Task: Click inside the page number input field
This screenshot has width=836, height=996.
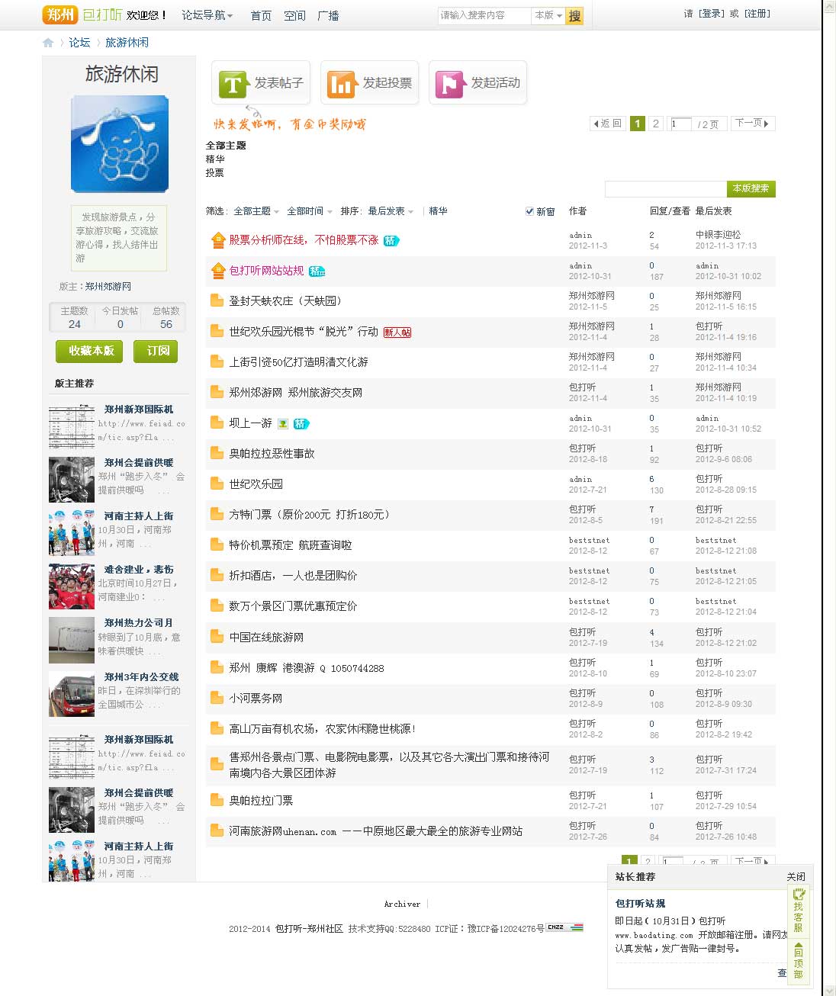Action: pyautogui.click(x=680, y=123)
